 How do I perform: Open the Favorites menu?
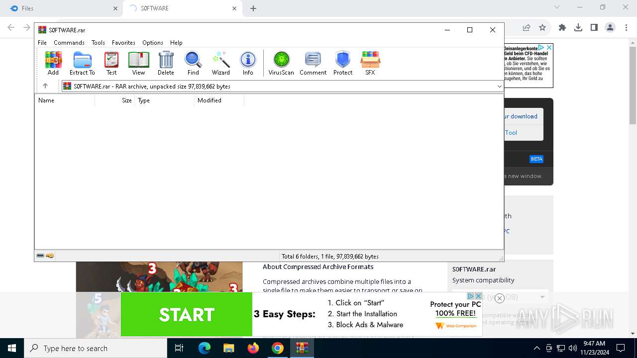(x=123, y=43)
